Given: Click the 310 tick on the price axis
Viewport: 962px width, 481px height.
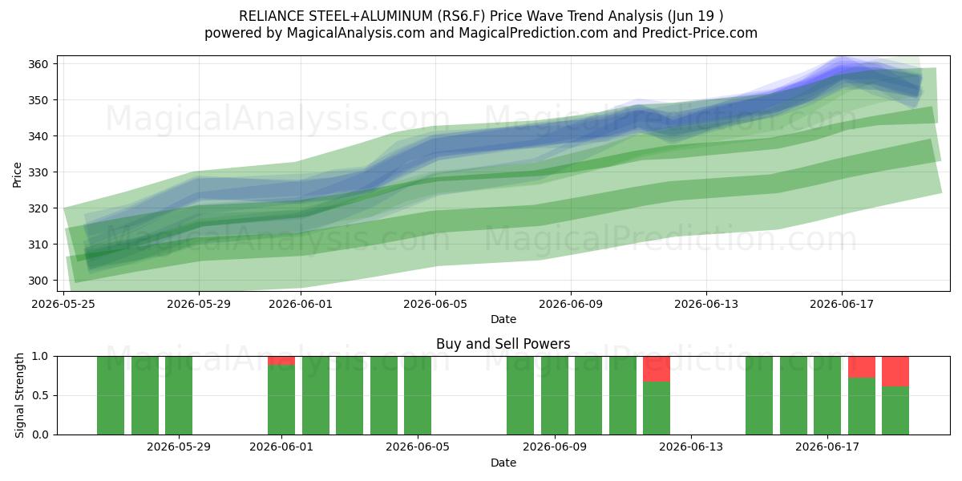Looking at the screenshot, I should coord(40,245).
